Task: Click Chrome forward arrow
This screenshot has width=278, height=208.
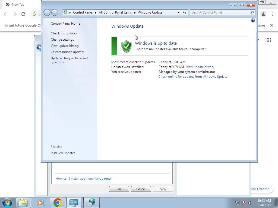Action: [x=15, y=14]
